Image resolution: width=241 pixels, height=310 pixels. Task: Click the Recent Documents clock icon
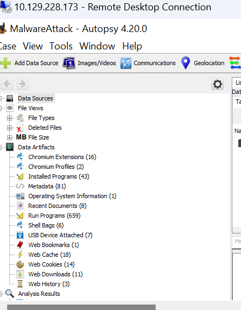20,206
